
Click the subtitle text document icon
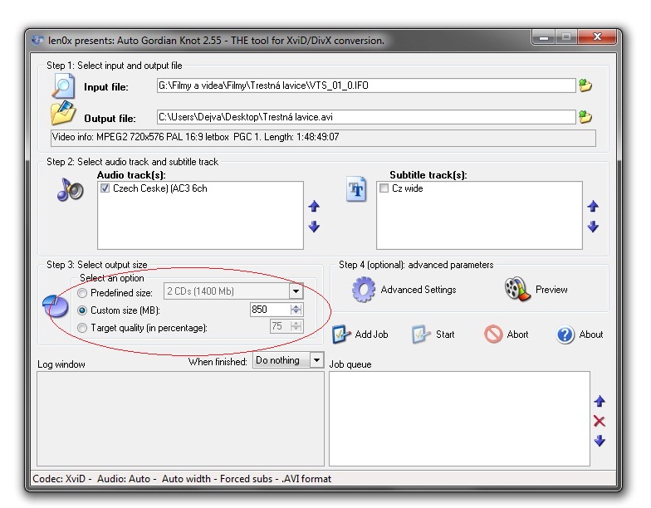356,189
